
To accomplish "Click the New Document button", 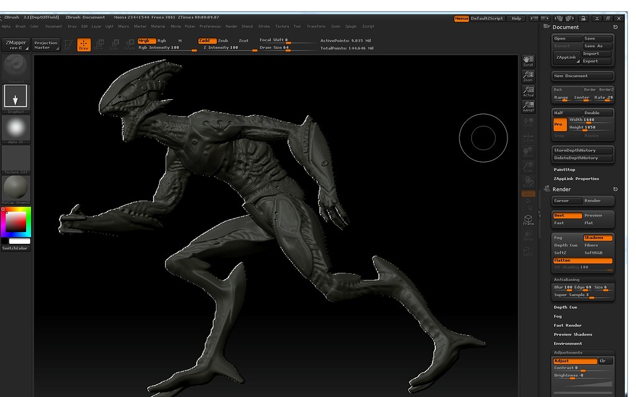I will click(583, 76).
